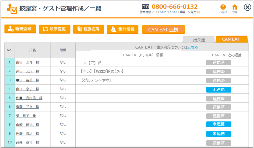Click the Help question mark icon
Screen dimensions: 254x148
pos(223,7)
